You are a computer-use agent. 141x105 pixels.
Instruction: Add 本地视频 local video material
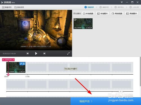pyautogui.click(x=88, y=14)
